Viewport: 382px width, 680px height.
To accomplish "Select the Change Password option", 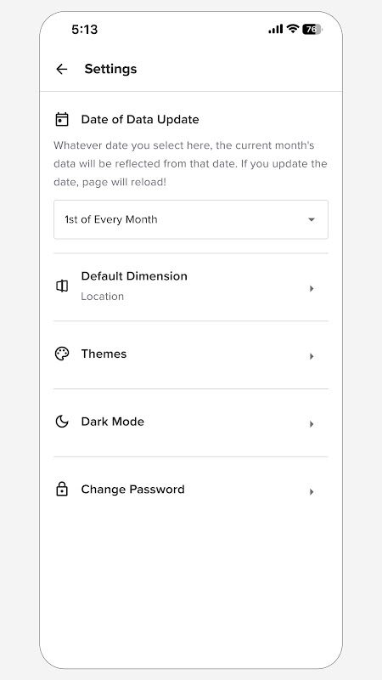I will [x=191, y=490].
